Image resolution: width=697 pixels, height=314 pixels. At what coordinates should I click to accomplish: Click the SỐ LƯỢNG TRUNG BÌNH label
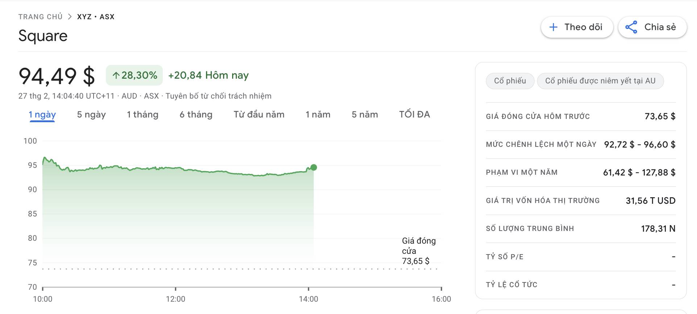530,228
